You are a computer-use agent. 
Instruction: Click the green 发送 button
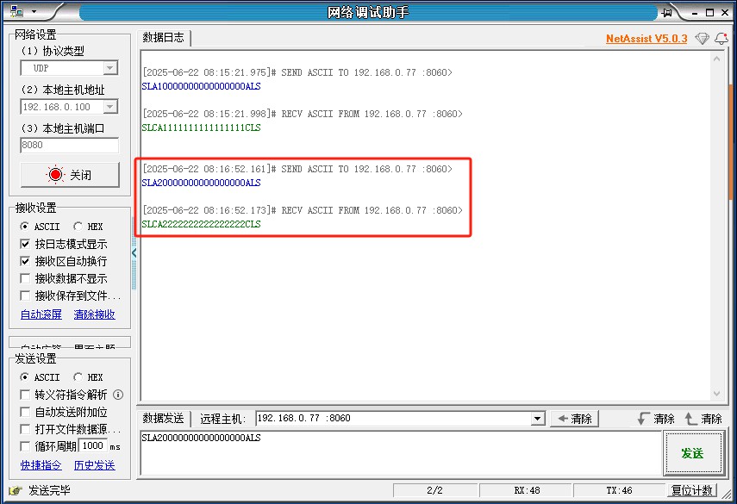click(x=692, y=454)
